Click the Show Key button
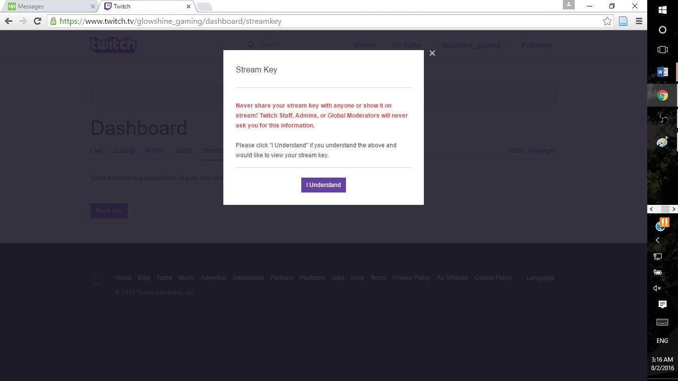 pyautogui.click(x=109, y=211)
